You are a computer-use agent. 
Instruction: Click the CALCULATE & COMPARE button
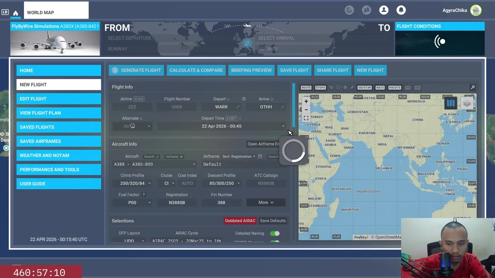[196, 70]
